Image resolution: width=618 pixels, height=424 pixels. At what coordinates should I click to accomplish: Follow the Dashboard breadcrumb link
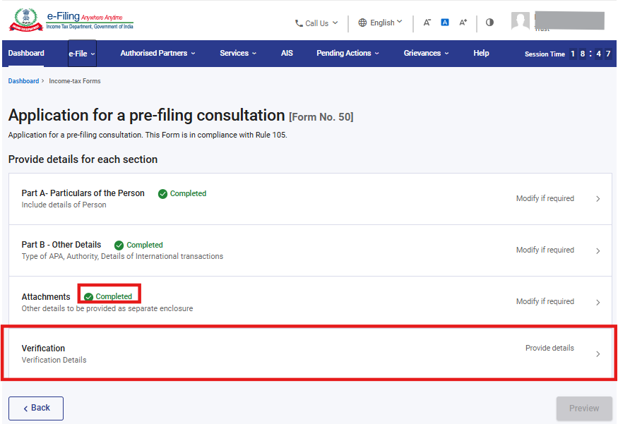click(23, 81)
